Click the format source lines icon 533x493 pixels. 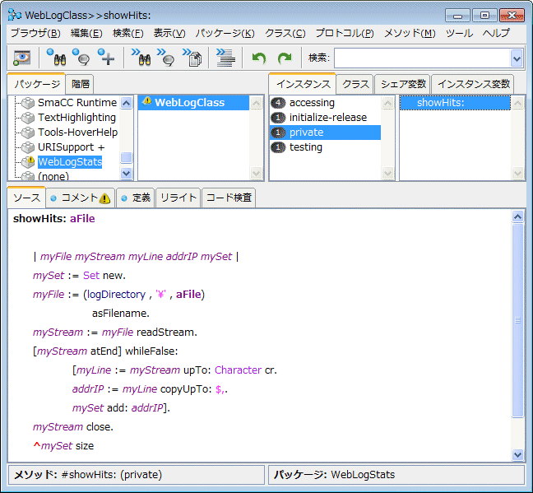[x=225, y=58]
